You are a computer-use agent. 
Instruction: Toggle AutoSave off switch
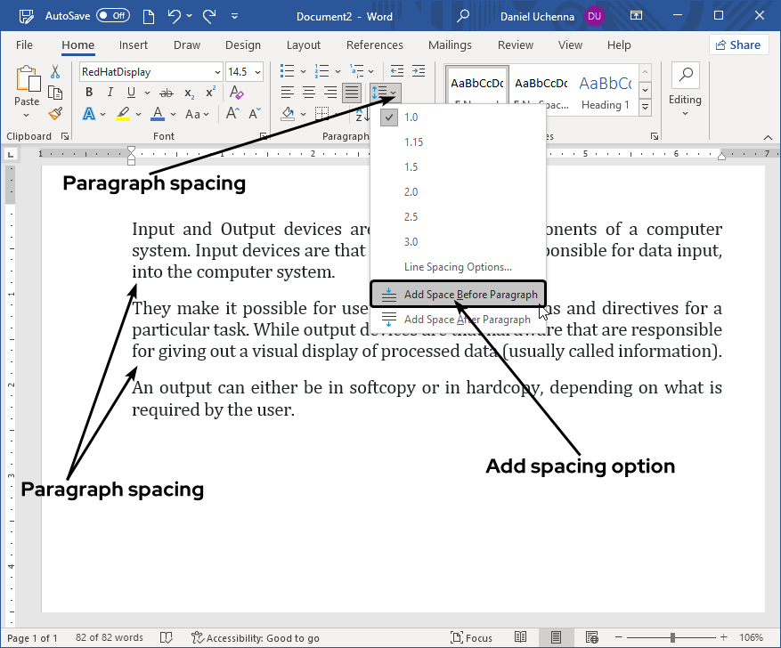click(113, 15)
